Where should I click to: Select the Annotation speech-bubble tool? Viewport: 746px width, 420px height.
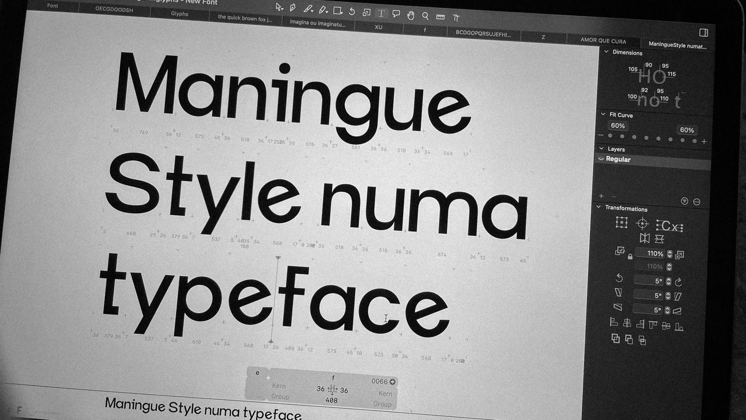[396, 14]
